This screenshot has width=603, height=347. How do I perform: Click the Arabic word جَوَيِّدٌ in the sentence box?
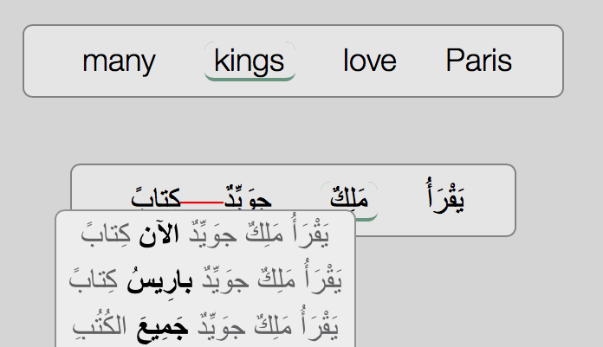(x=248, y=198)
